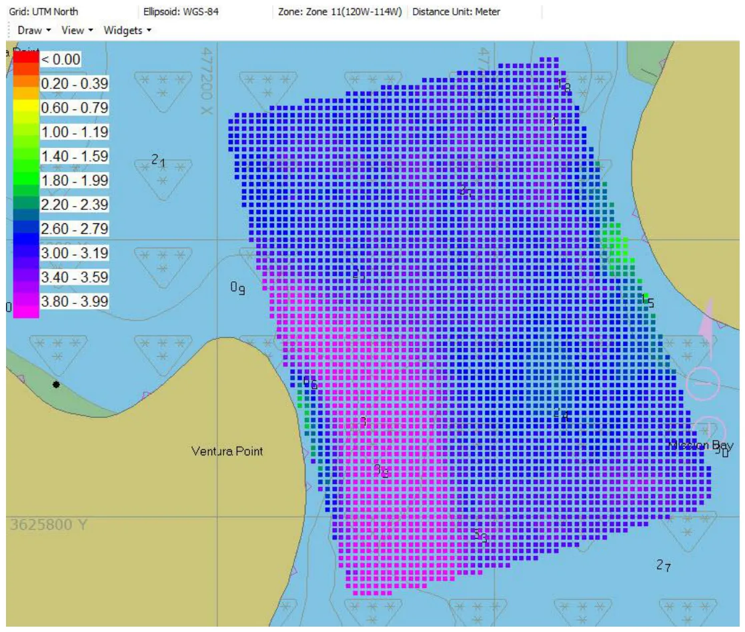Screen dimensions: 745x632
Task: Click the "3.40 - 3.59" legend label
Action: [75, 277]
